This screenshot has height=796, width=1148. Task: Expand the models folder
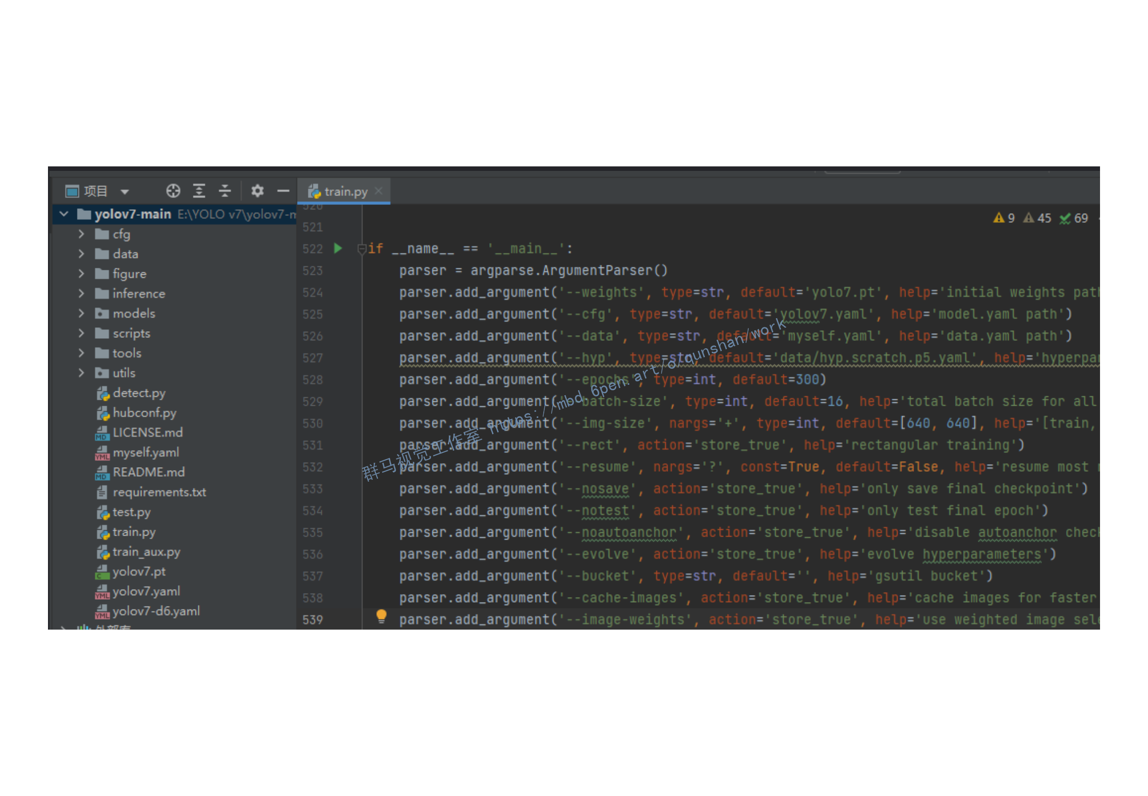(x=81, y=313)
